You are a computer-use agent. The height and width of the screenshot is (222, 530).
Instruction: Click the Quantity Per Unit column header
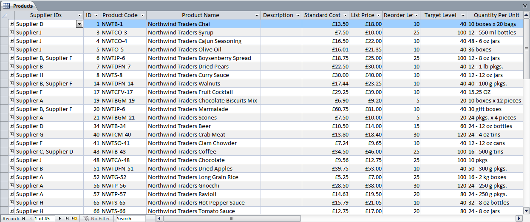(x=496, y=15)
